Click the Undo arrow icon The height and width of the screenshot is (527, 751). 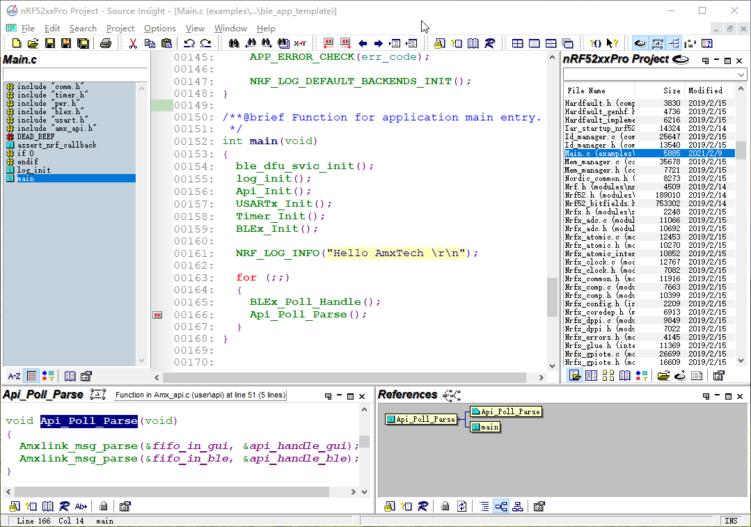click(188, 43)
